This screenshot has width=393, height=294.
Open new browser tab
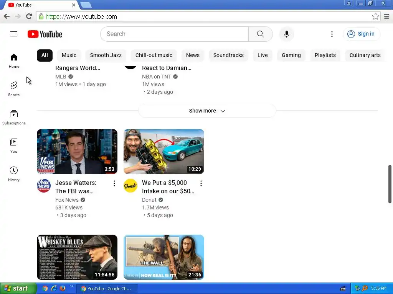86,5
